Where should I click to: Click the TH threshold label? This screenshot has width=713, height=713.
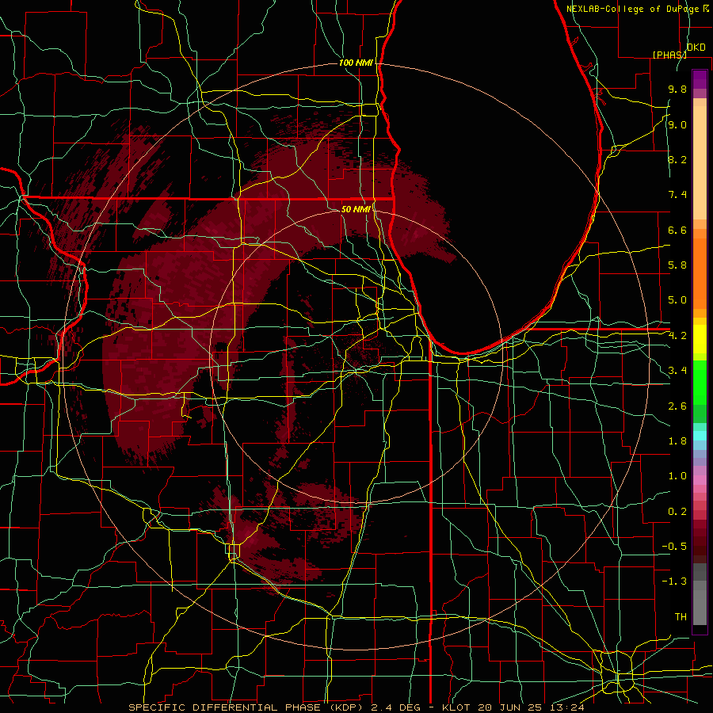[681, 617]
